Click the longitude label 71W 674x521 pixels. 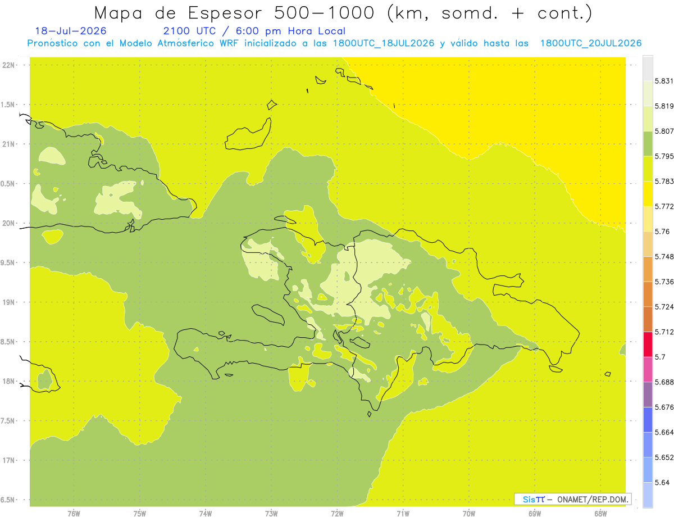403,514
